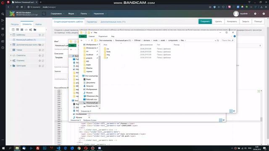The image size is (269, 151).
Task: Open Opera sidebar history clock icon
Action: [3, 48]
